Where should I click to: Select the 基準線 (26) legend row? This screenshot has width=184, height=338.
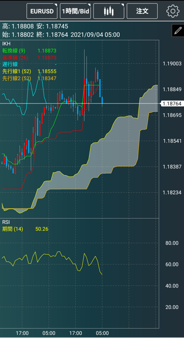tap(29, 57)
